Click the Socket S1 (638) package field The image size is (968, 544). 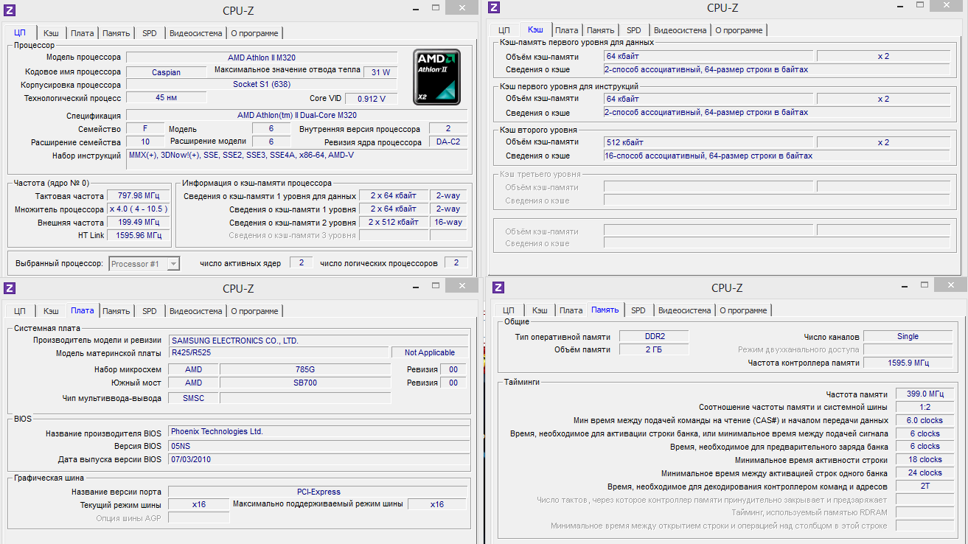(x=262, y=84)
